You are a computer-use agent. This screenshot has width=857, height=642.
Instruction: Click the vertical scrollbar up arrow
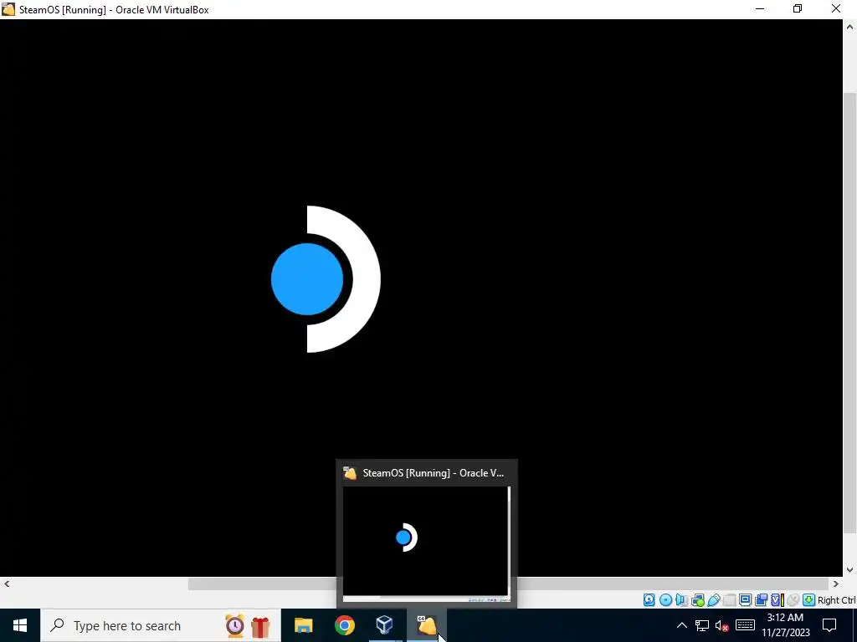(x=850, y=26)
